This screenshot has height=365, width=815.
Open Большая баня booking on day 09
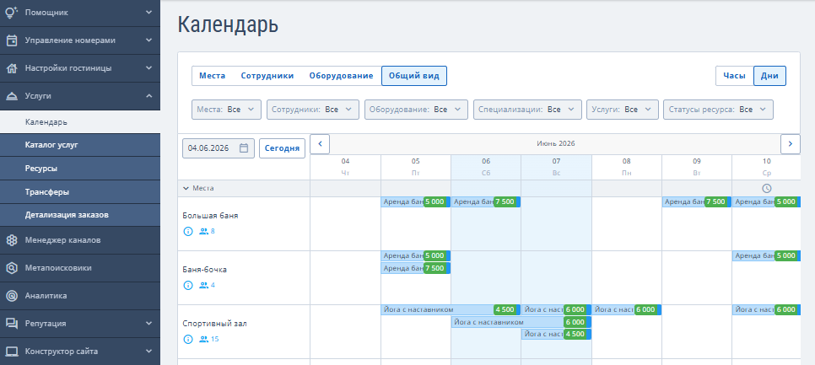click(697, 202)
